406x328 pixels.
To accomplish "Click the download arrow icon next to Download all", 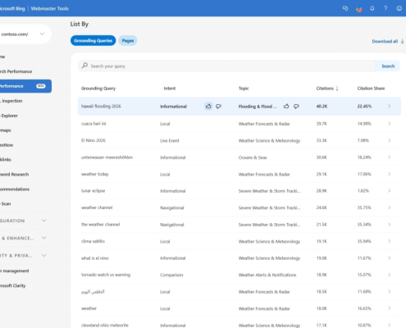I will (x=402, y=41).
